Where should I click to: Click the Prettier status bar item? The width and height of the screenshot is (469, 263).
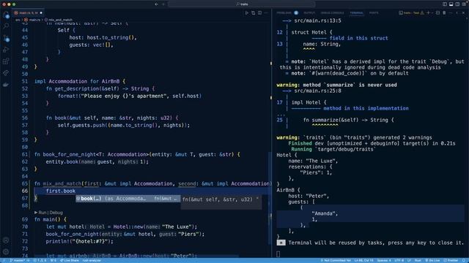pyautogui.click(x=451, y=260)
